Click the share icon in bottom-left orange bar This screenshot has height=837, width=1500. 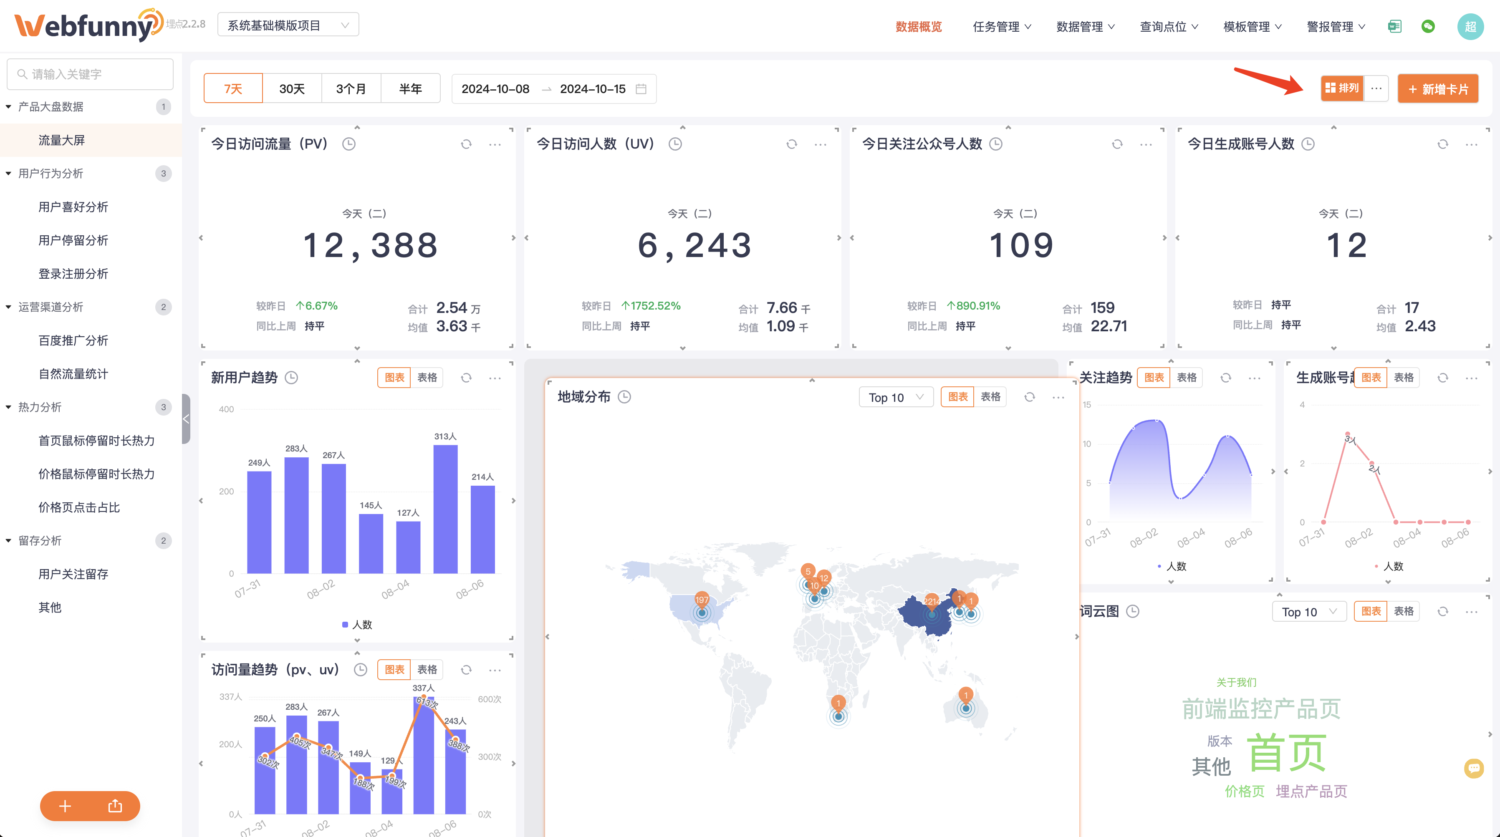click(x=115, y=806)
